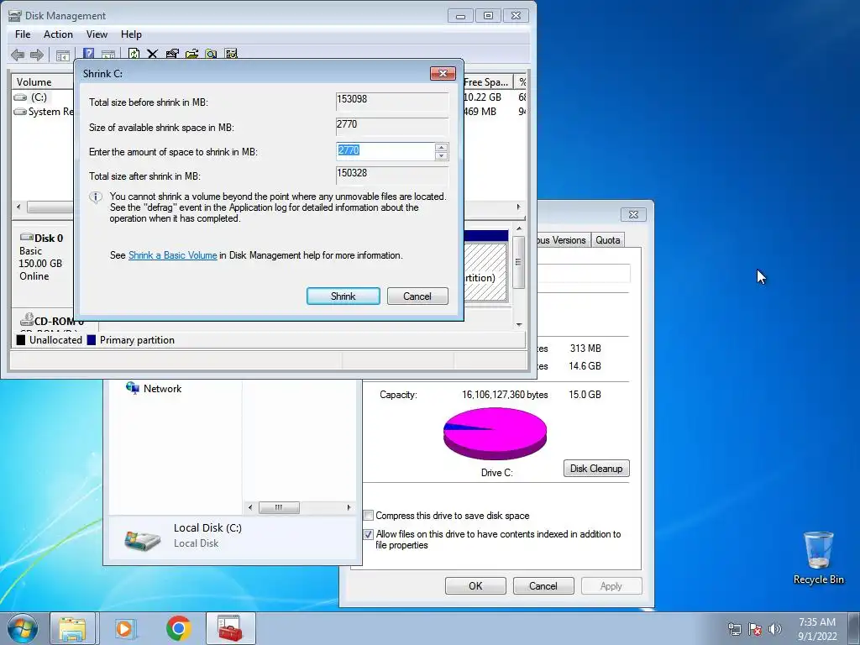Click the Shrink button
The image size is (860, 645).
point(343,296)
